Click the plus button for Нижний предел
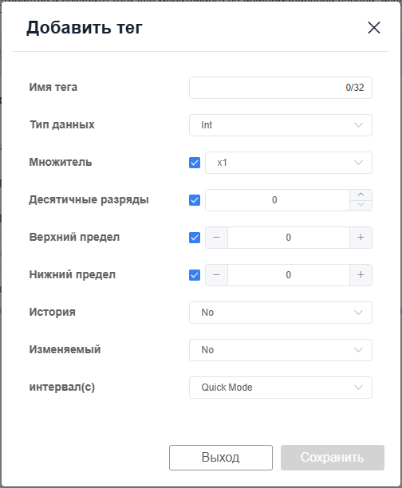Image resolution: width=402 pixels, height=488 pixels. [361, 275]
